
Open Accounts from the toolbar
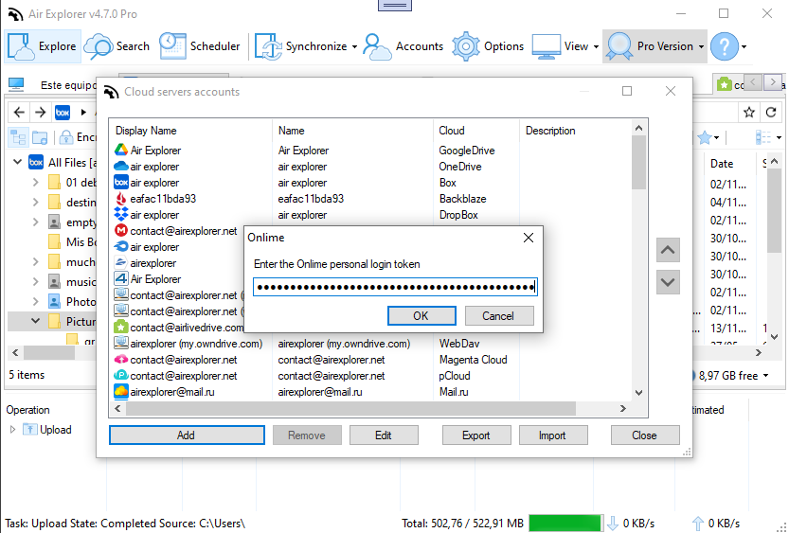[x=403, y=46]
